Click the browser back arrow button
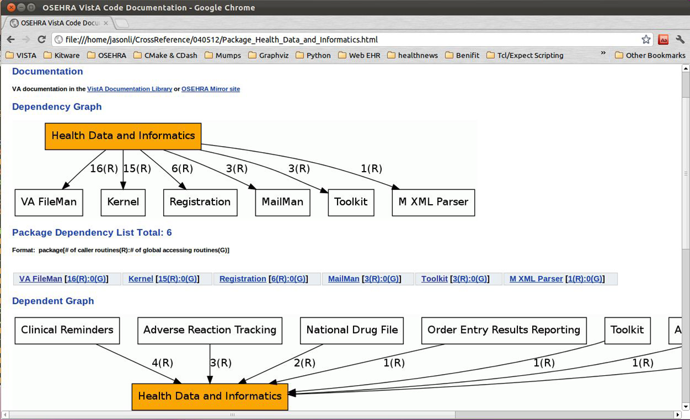 11,39
